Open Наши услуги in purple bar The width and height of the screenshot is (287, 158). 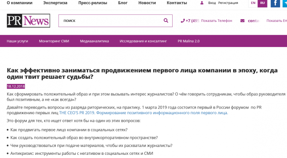click(18, 41)
